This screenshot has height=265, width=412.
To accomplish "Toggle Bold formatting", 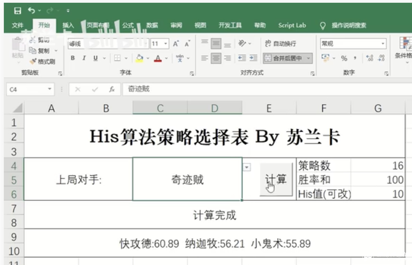I will [x=73, y=58].
